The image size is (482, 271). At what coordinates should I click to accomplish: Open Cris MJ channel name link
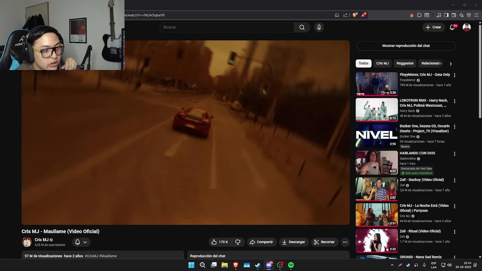click(x=41, y=240)
